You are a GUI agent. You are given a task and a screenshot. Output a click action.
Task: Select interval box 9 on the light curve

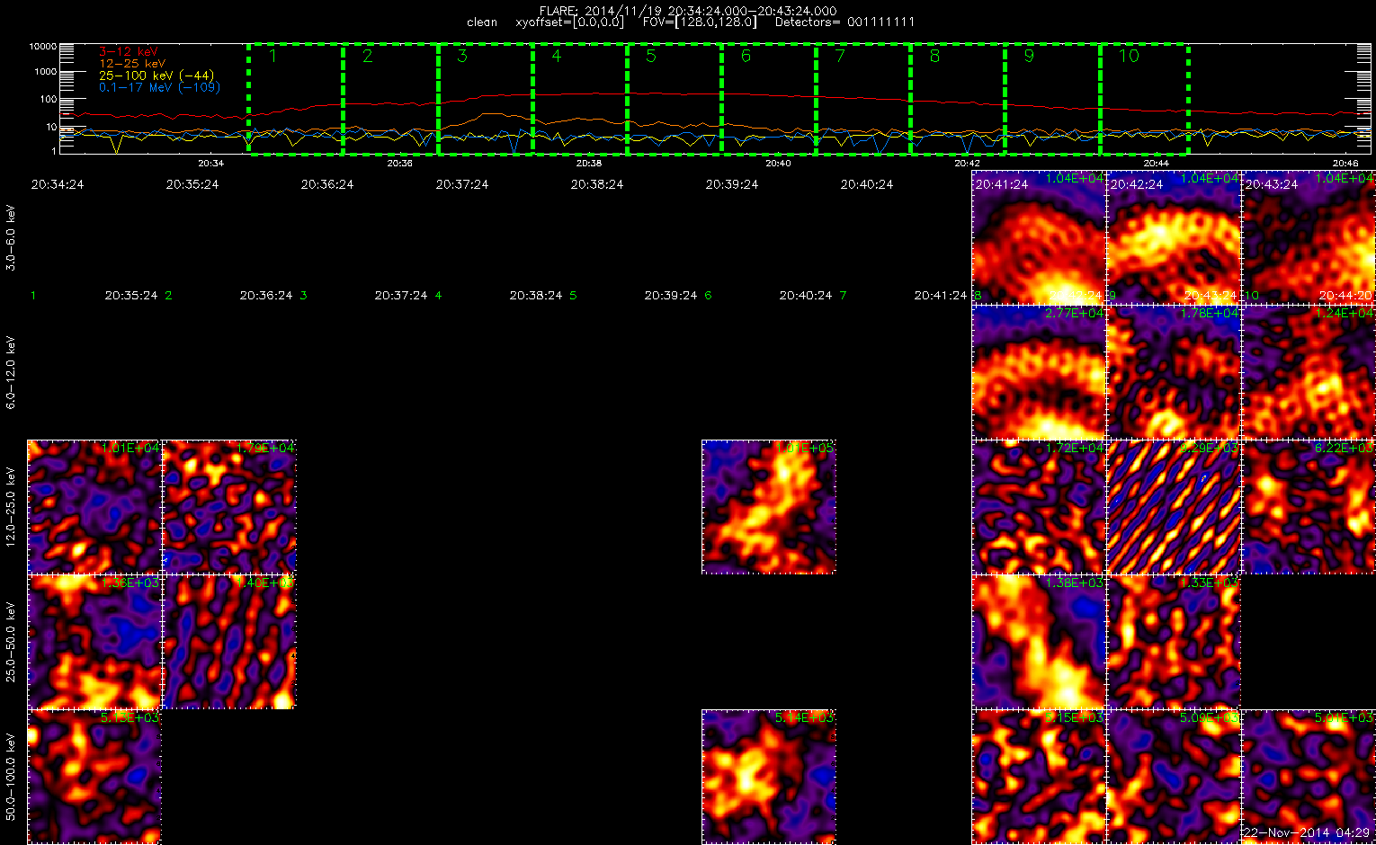pyautogui.click(x=1052, y=99)
